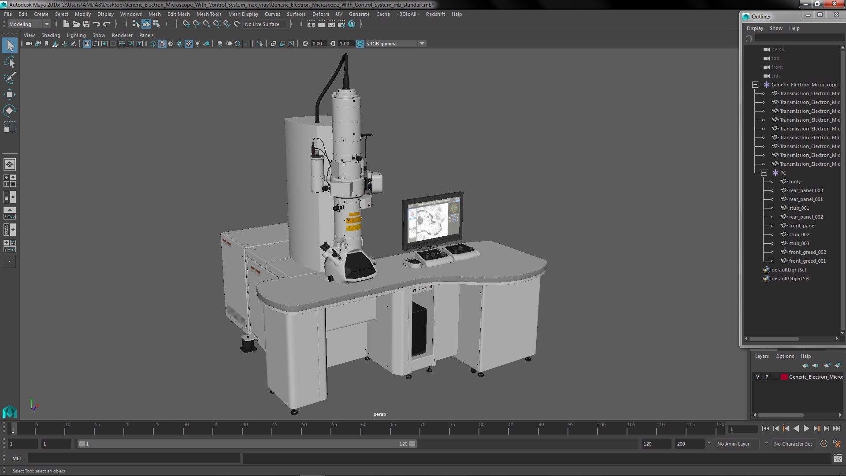Collapse the PC group in Outliner
The width and height of the screenshot is (846, 476).
pos(764,173)
